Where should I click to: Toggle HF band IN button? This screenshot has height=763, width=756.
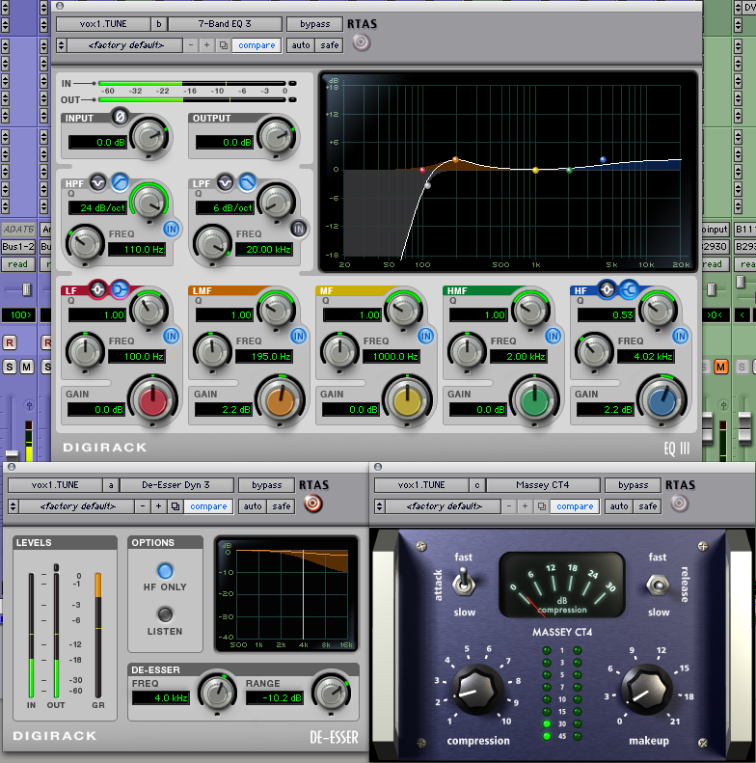click(x=680, y=336)
